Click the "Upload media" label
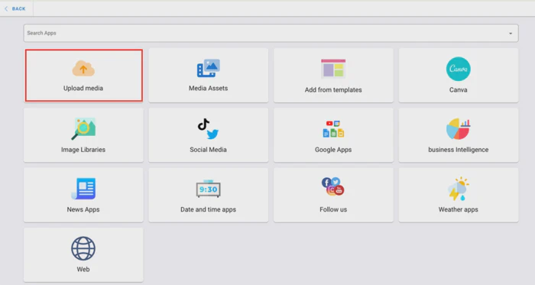This screenshot has width=535, height=285. (x=83, y=89)
